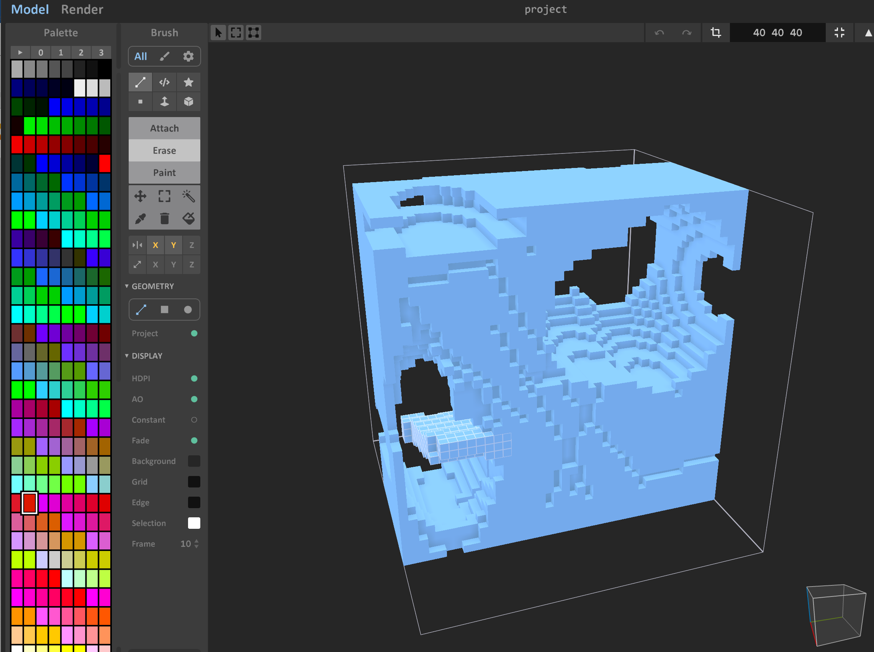Open the Background color swatch
874x652 pixels.
point(194,461)
